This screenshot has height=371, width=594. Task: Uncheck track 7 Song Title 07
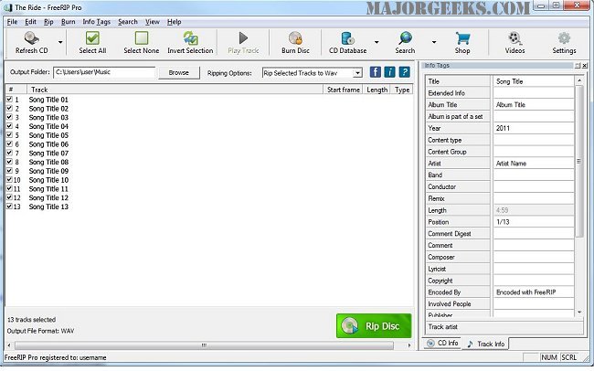tap(9, 153)
